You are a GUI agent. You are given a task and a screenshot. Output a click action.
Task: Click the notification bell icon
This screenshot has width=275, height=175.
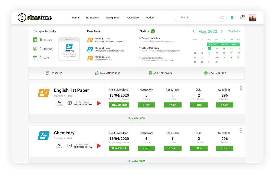click(241, 17)
